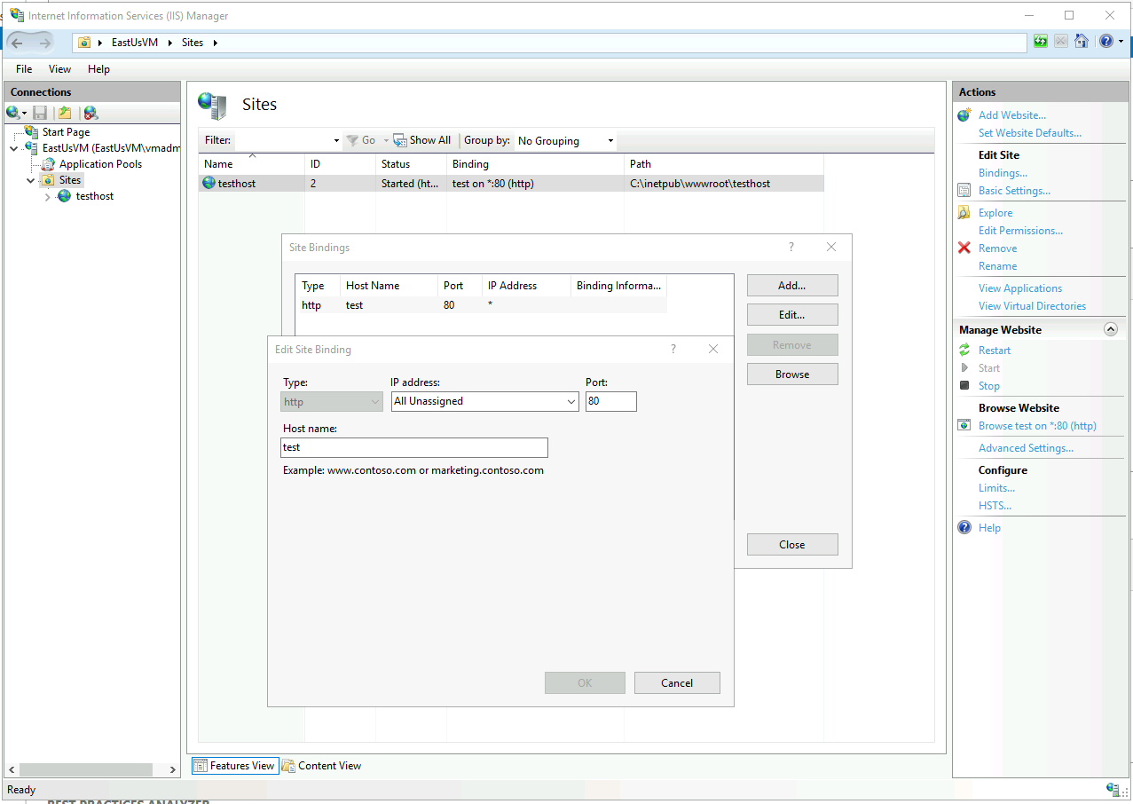This screenshot has width=1133, height=804.
Task: Click the grey Stop icon in the address bar
Action: [1061, 41]
